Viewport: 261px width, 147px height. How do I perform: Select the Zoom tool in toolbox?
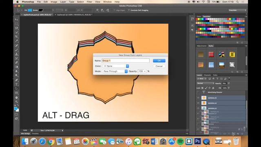(x=16, y=102)
